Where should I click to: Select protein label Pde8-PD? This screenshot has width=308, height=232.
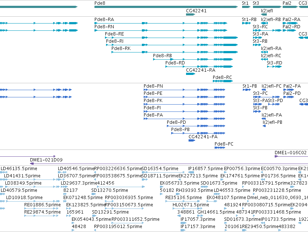pyautogui.click(x=176, y=122)
